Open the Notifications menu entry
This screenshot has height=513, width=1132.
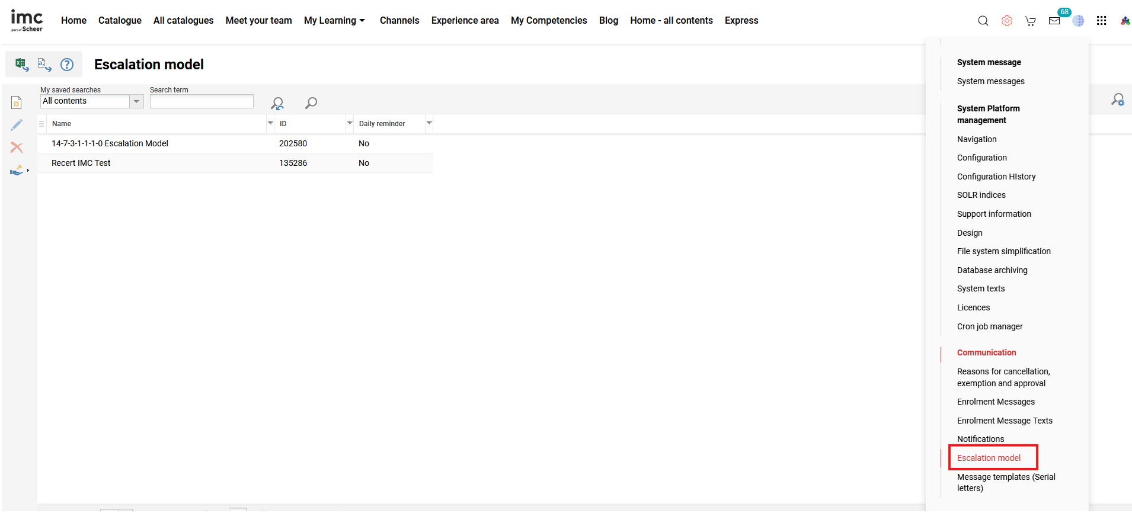[x=980, y=439]
